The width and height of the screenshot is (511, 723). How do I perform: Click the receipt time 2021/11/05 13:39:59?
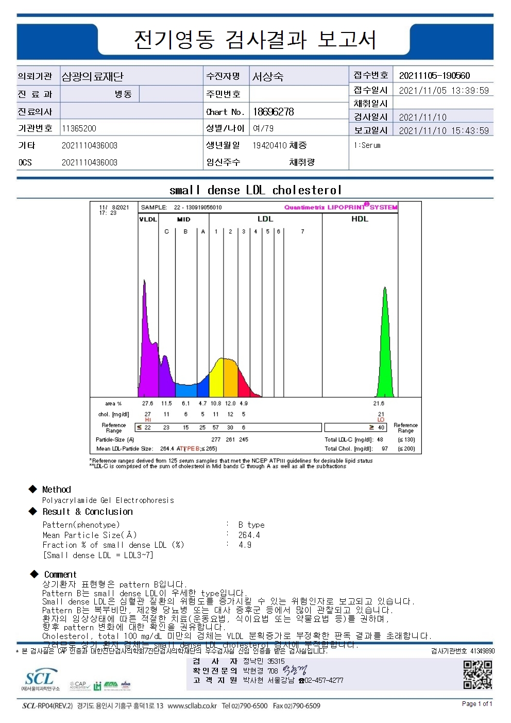coord(444,91)
